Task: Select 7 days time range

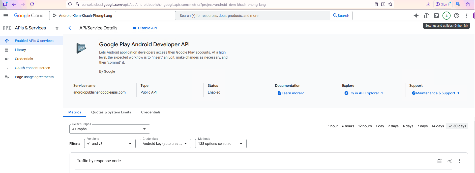Action: tap(422, 126)
